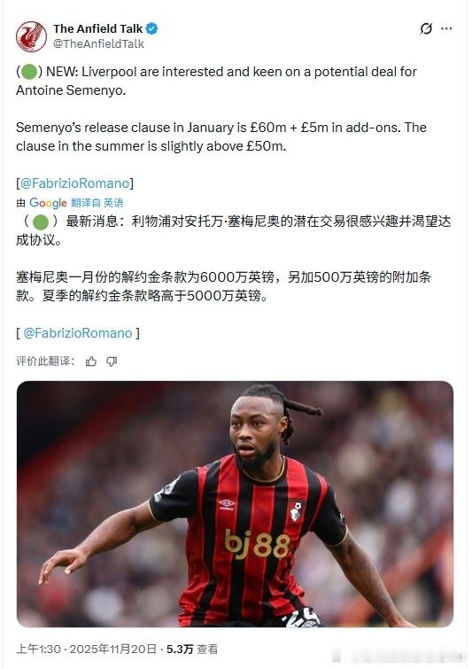This screenshot has width=472, height=669.
Task: Open the three-dot more options menu
Action: pos(446,28)
